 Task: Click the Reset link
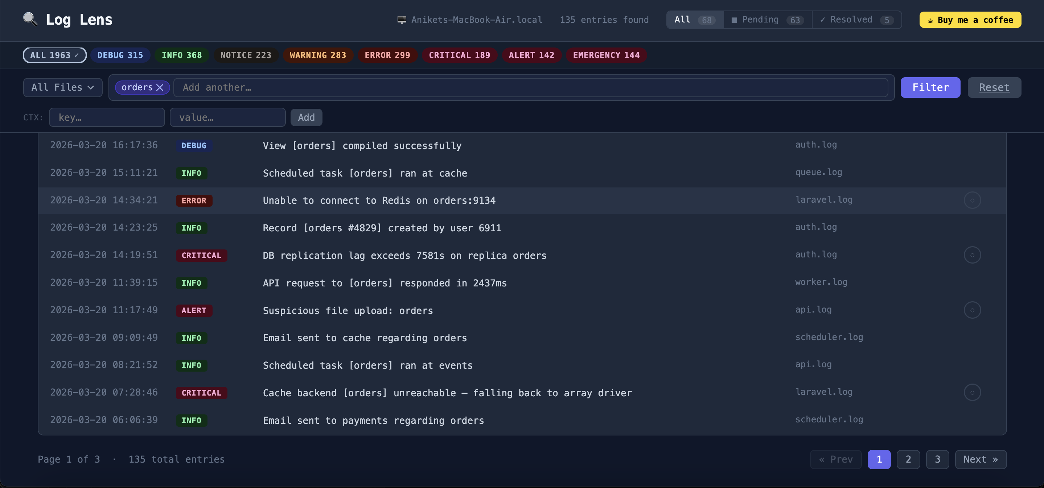tap(994, 87)
